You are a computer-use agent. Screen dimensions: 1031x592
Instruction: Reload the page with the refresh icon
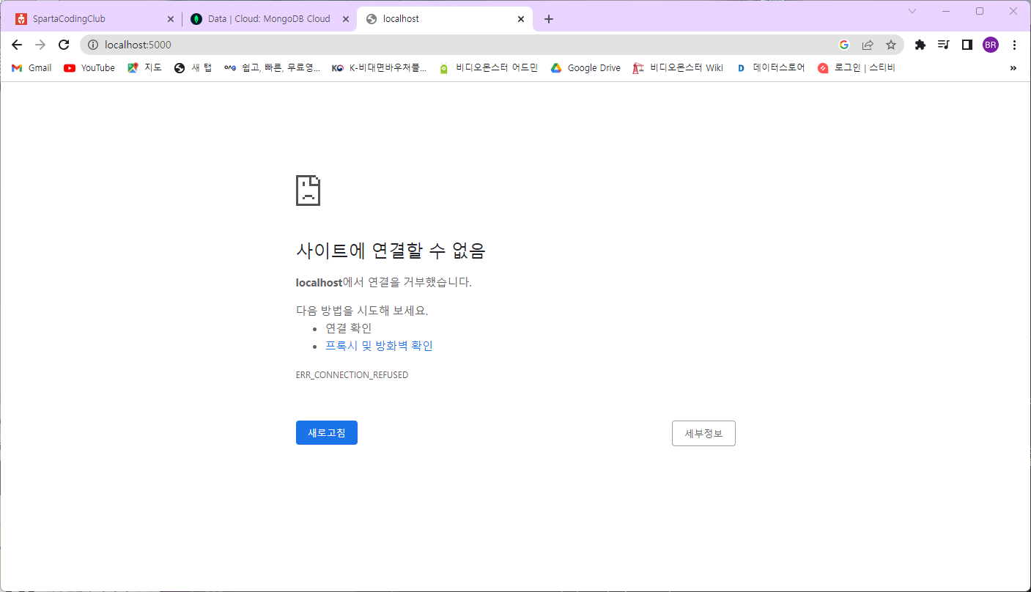pos(64,45)
